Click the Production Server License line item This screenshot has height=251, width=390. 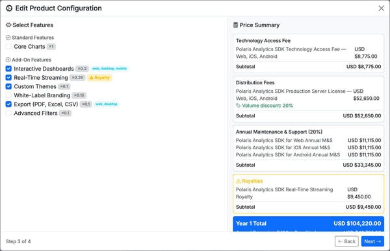(308, 95)
